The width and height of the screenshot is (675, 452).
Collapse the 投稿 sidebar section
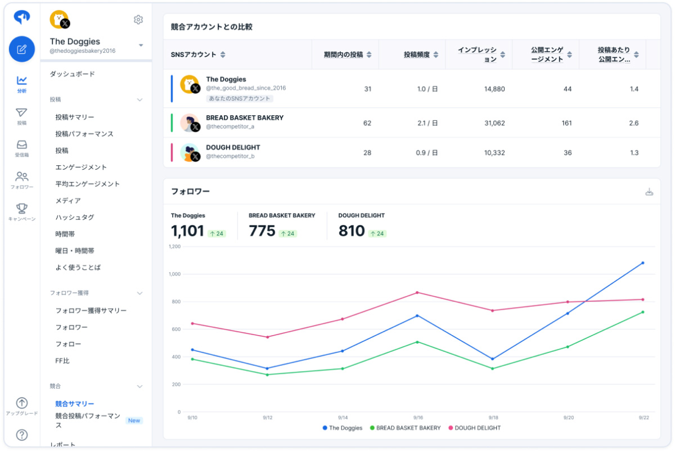140,100
